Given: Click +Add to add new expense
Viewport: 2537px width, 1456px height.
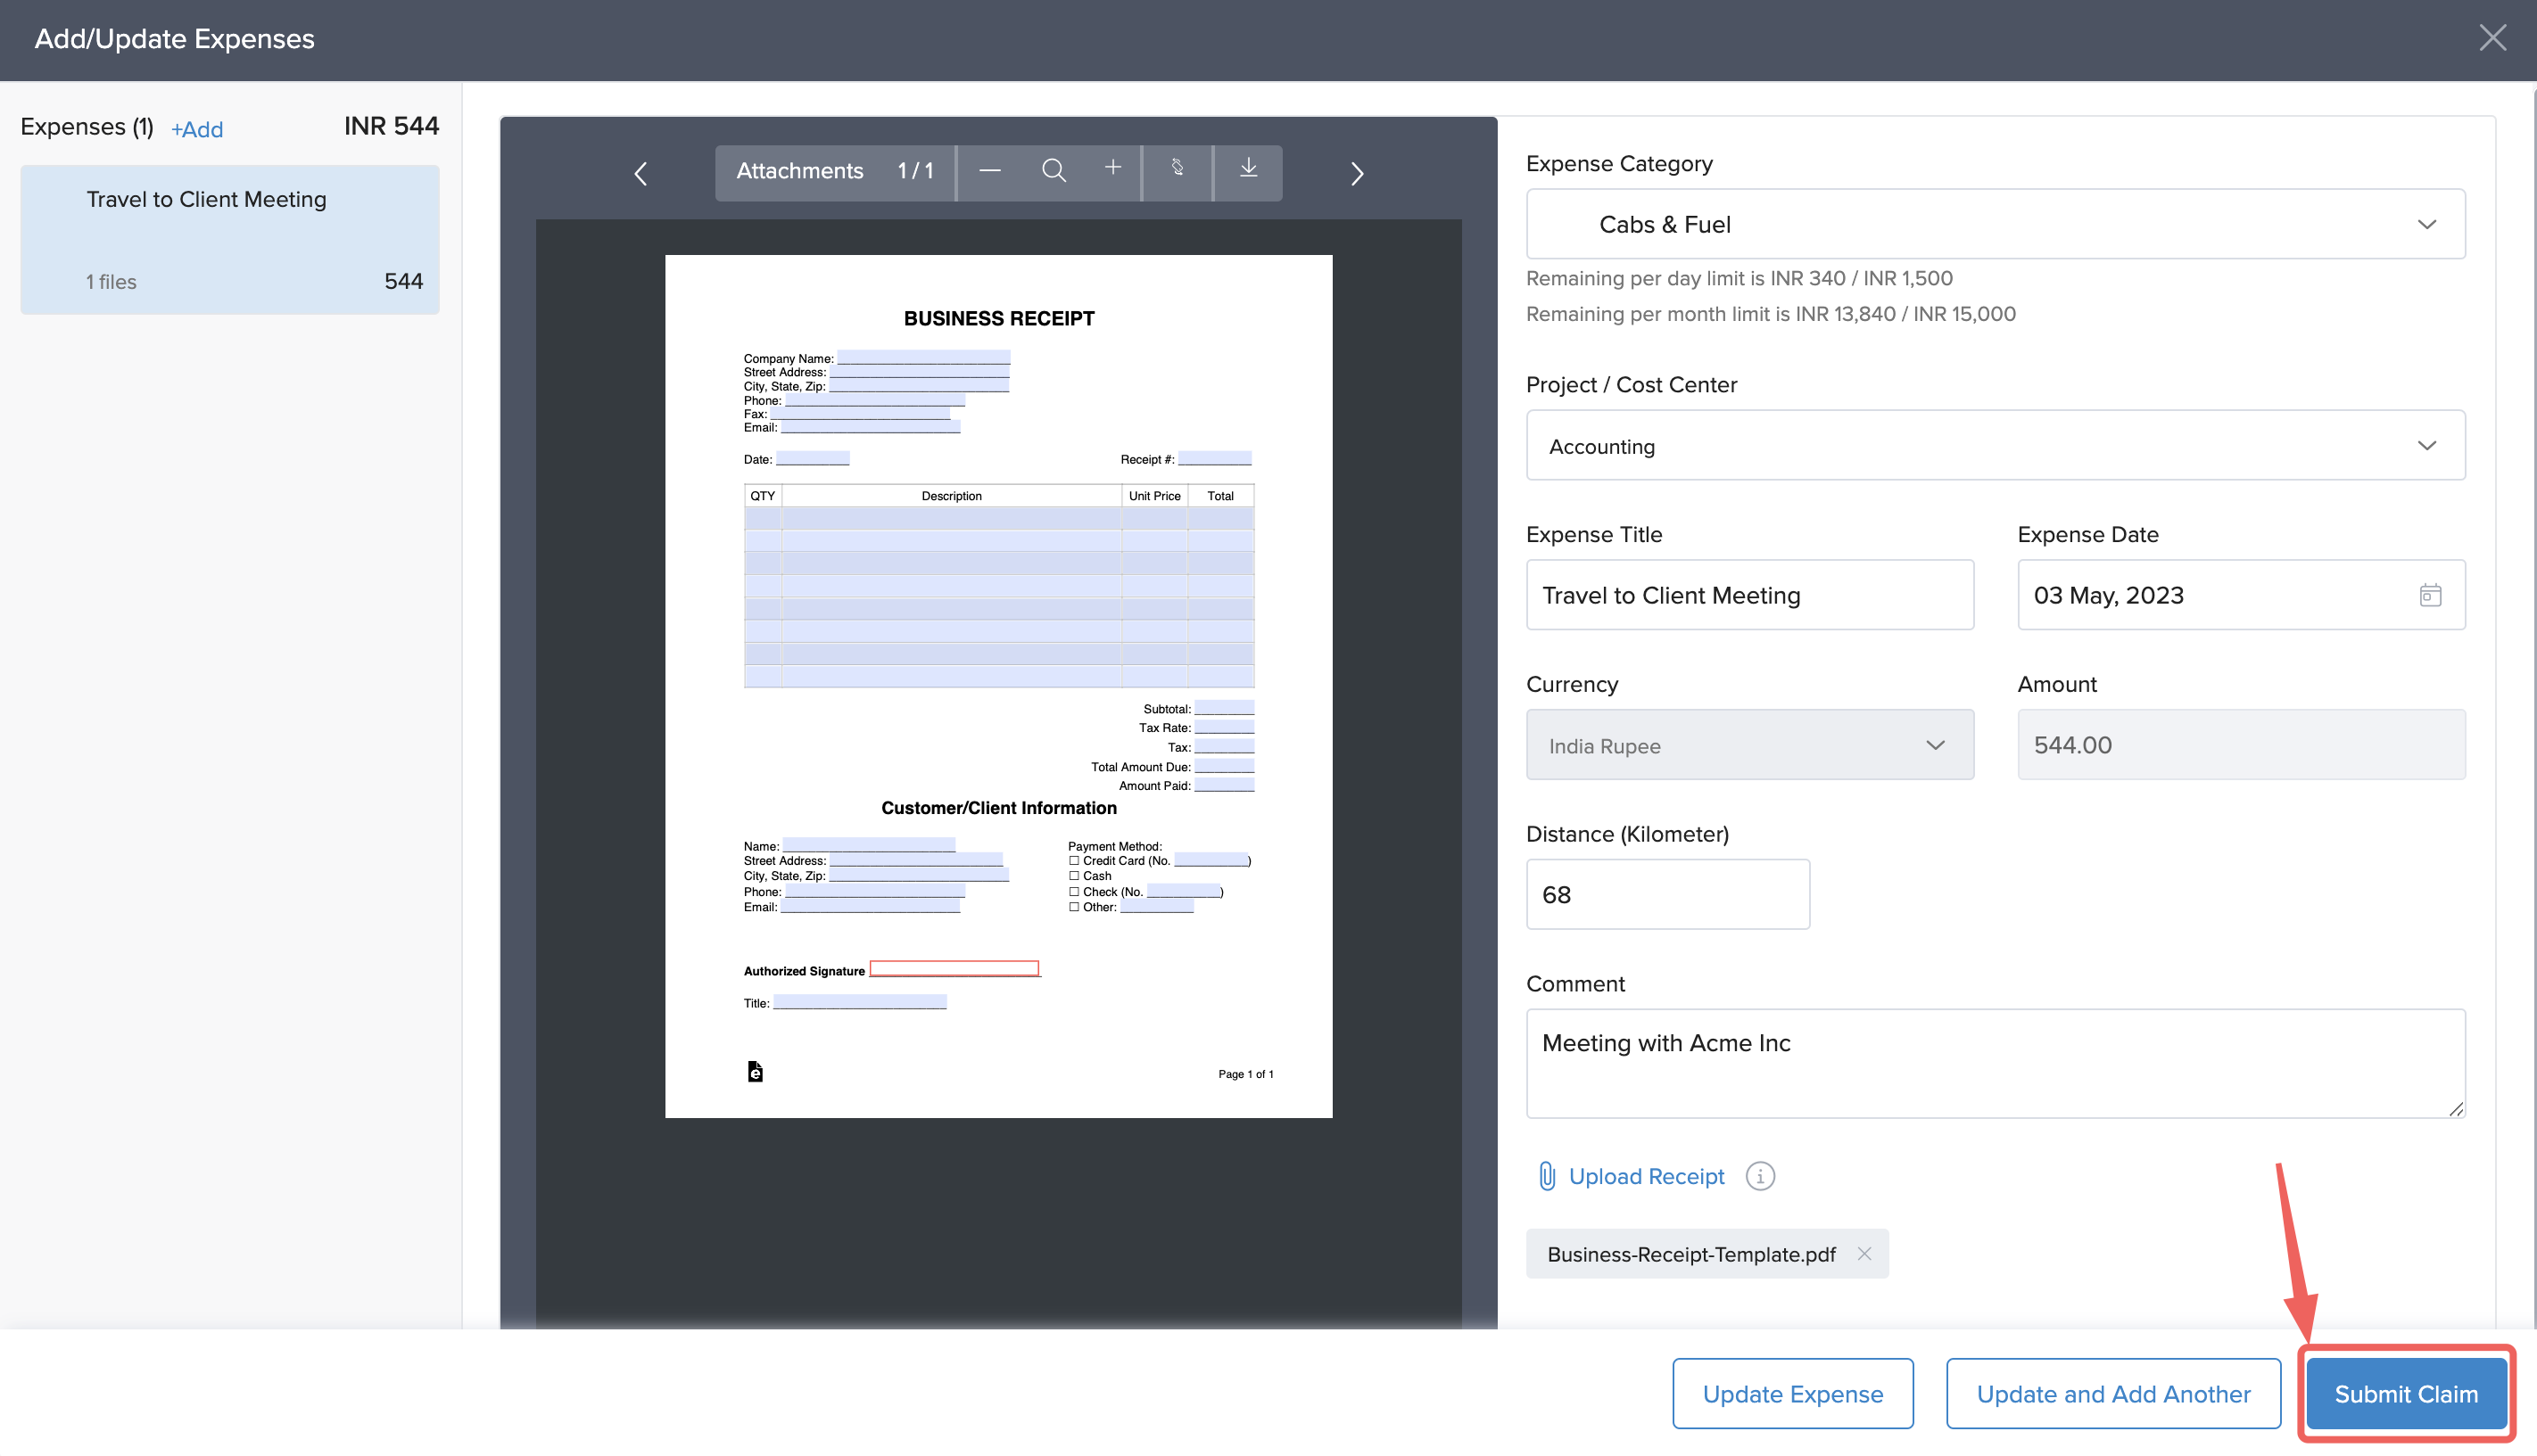Looking at the screenshot, I should [197, 129].
